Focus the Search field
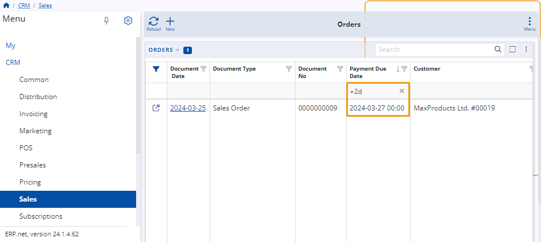541x242 pixels. [x=435, y=50]
